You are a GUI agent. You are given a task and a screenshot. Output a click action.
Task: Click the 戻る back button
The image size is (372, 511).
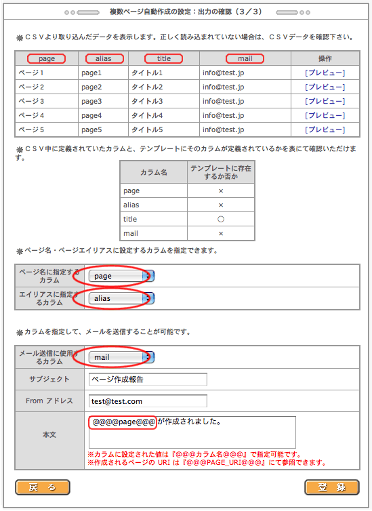[43, 487]
